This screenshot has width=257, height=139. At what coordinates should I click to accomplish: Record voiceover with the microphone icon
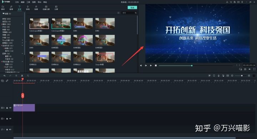click(x=218, y=76)
